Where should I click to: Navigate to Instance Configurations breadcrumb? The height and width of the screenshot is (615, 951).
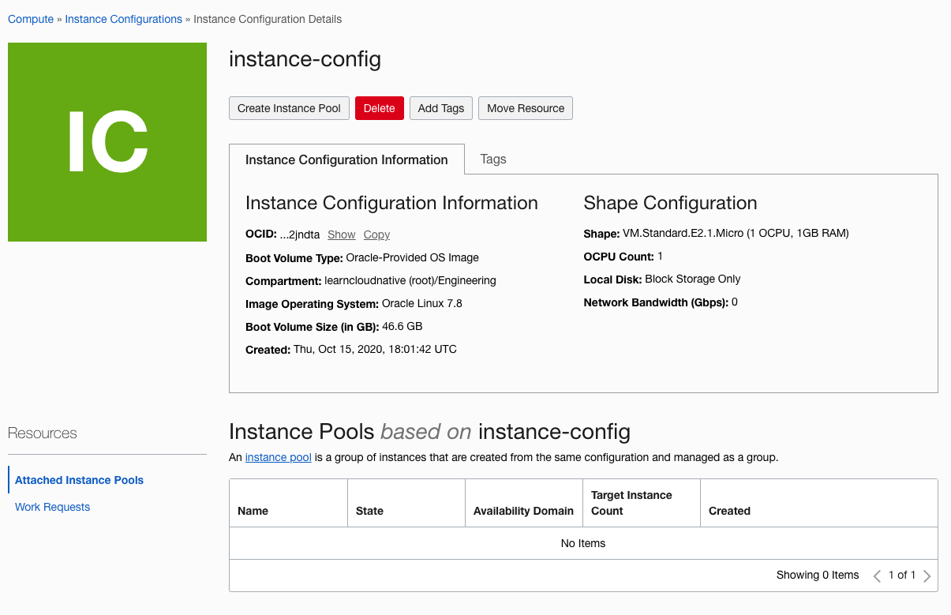123,19
